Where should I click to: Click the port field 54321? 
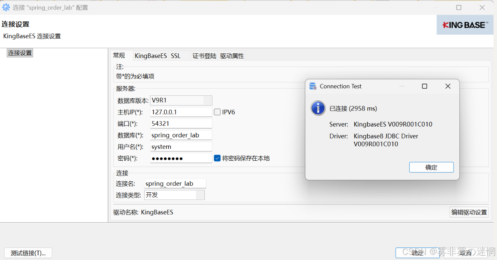181,124
